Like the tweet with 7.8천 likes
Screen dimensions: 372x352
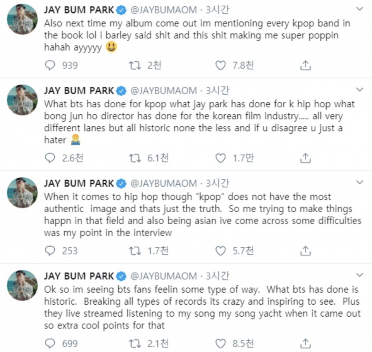pos(221,66)
